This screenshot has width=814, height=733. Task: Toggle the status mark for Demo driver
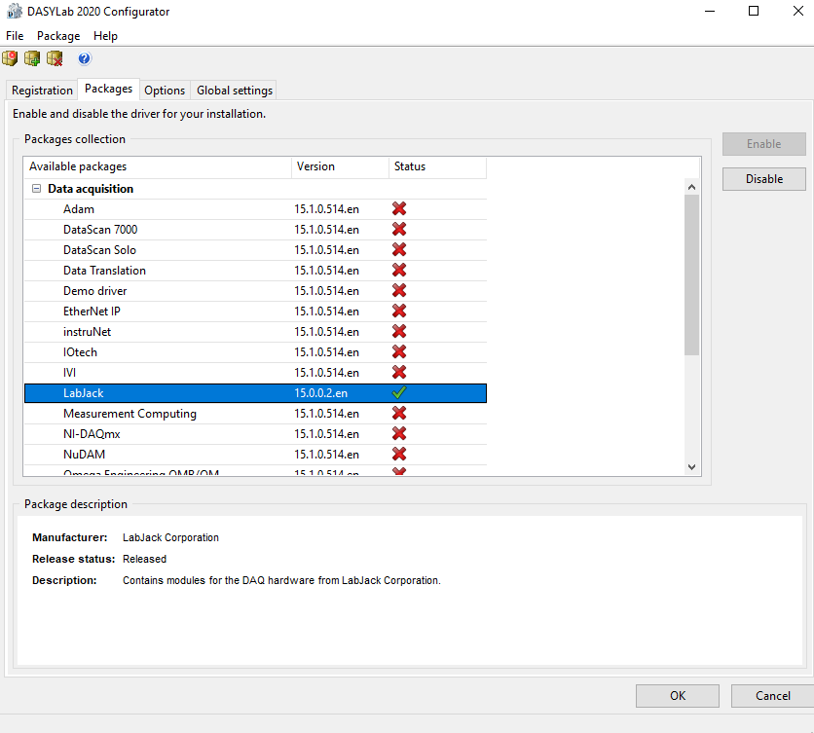coord(399,290)
